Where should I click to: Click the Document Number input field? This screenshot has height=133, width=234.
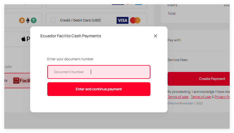[x=99, y=72]
